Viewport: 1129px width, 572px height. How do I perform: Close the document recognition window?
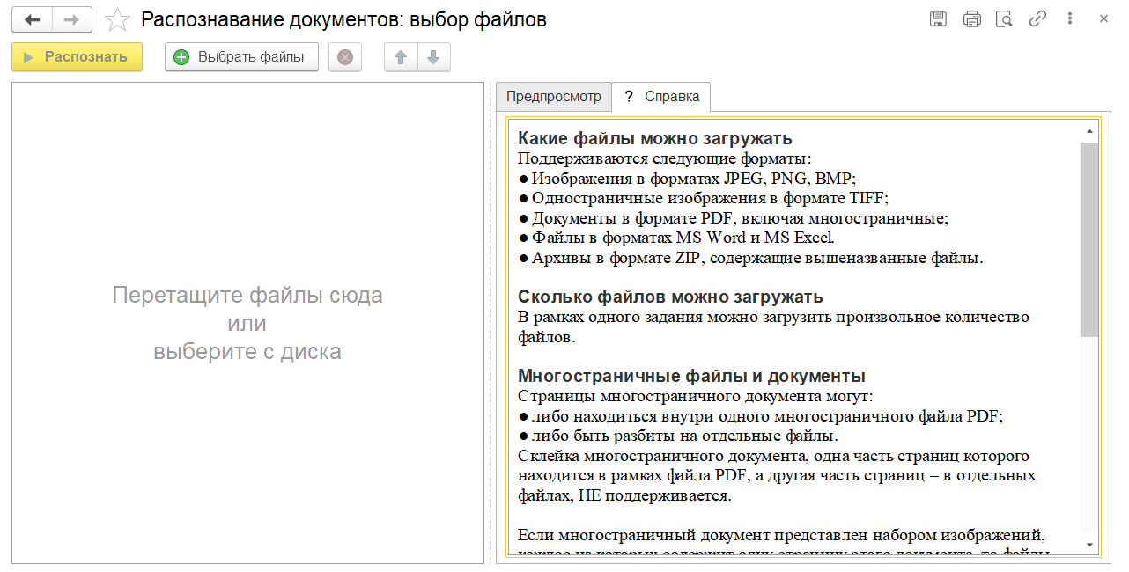tap(1103, 19)
